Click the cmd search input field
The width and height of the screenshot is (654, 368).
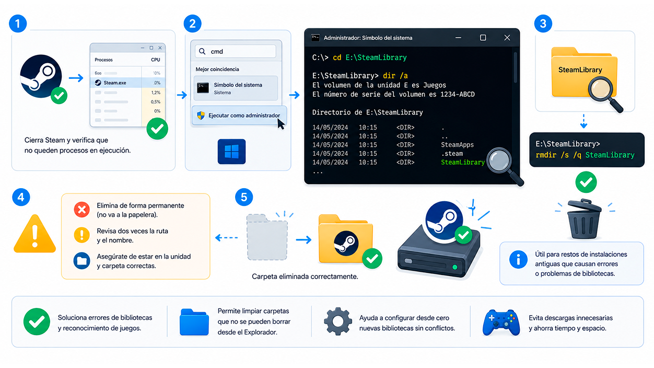235,51
